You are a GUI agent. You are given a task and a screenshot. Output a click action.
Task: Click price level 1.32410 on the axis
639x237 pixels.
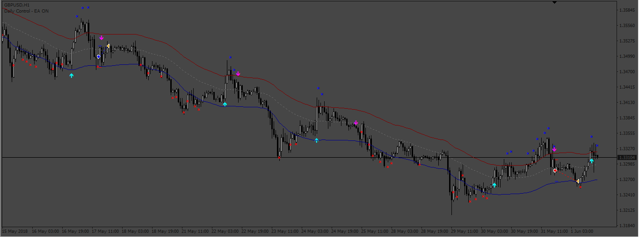pos(626,195)
